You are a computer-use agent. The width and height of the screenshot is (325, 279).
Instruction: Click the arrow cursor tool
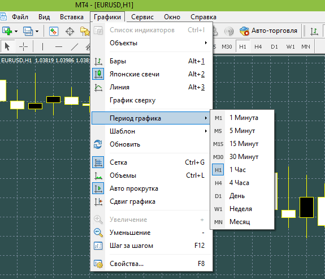tap(7, 46)
